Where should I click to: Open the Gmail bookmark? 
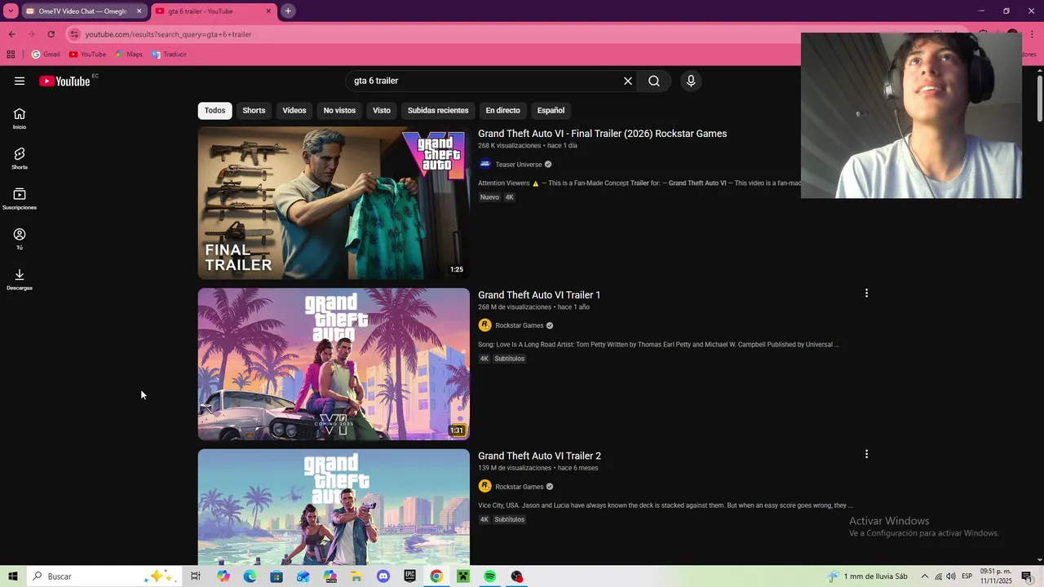click(46, 54)
